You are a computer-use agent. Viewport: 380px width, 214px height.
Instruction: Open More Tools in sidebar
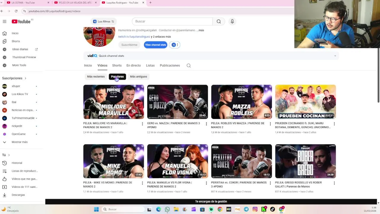click(x=19, y=65)
